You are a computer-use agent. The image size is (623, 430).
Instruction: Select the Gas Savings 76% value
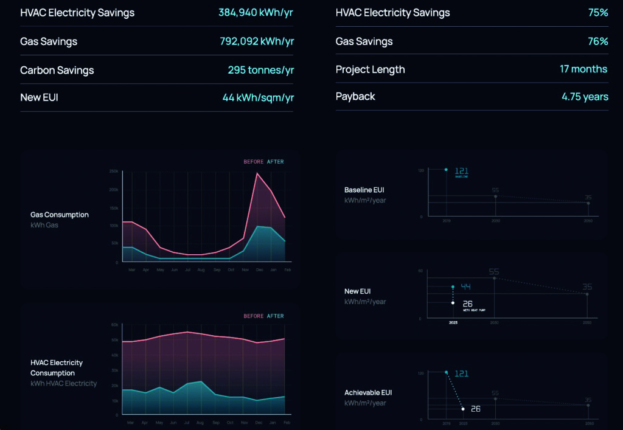[597, 41]
